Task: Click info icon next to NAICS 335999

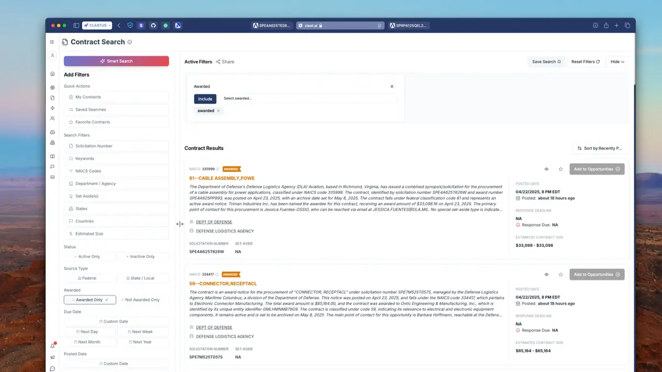Action: (217, 169)
